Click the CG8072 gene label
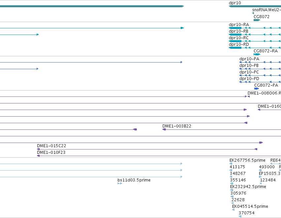 pyautogui.click(x=262, y=16)
